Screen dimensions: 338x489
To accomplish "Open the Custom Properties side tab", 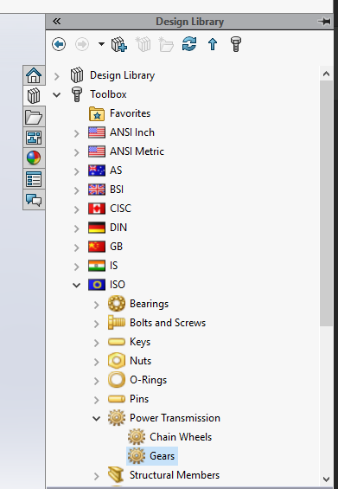I will tap(34, 179).
